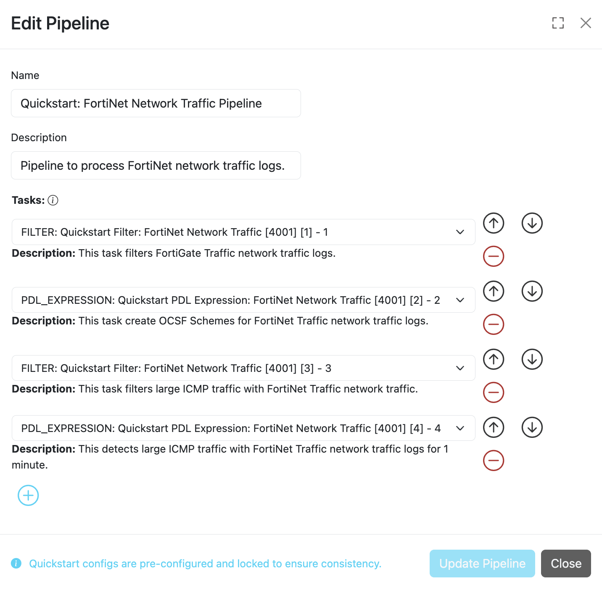Move task 1 FILTER down

(x=532, y=223)
